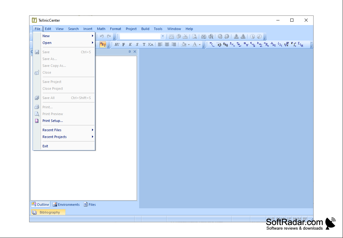Click the Cancel build icon
The width and height of the screenshot is (343, 238).
coord(185,37)
